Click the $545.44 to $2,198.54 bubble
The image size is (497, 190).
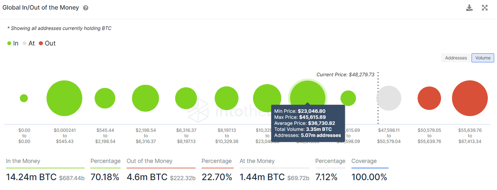pyautogui.click(x=105, y=98)
